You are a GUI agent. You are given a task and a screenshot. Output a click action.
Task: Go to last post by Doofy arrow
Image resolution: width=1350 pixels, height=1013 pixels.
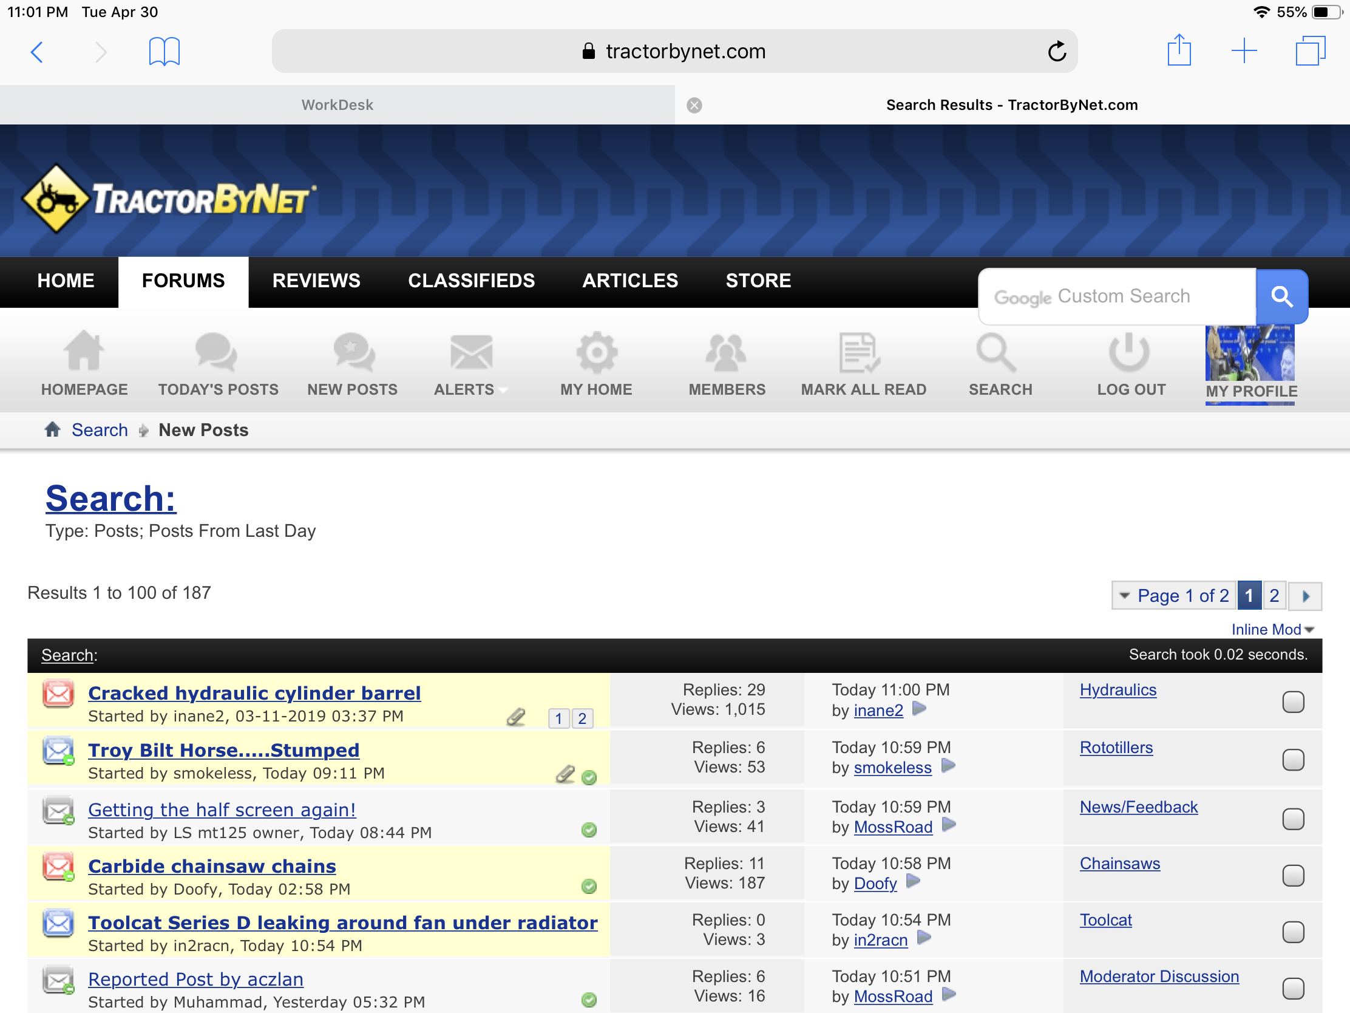coord(913,881)
